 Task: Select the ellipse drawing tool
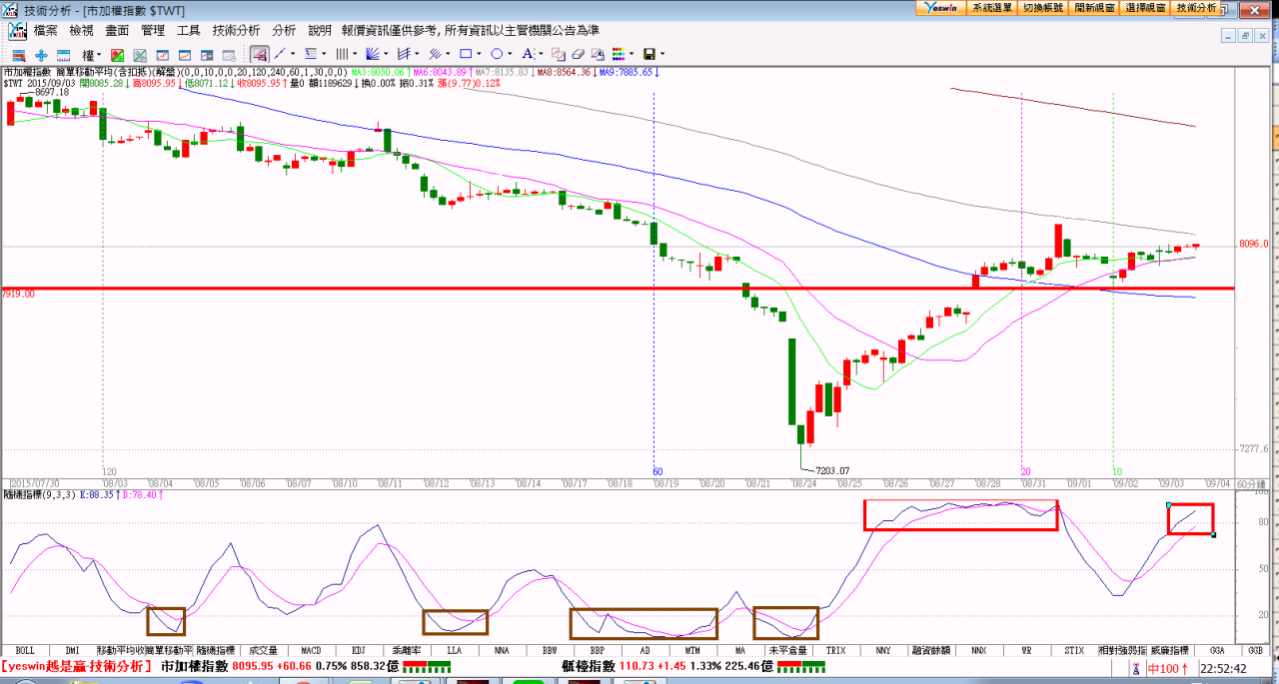click(496, 54)
